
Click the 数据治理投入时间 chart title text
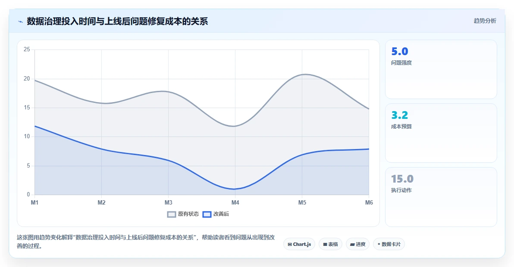117,22
